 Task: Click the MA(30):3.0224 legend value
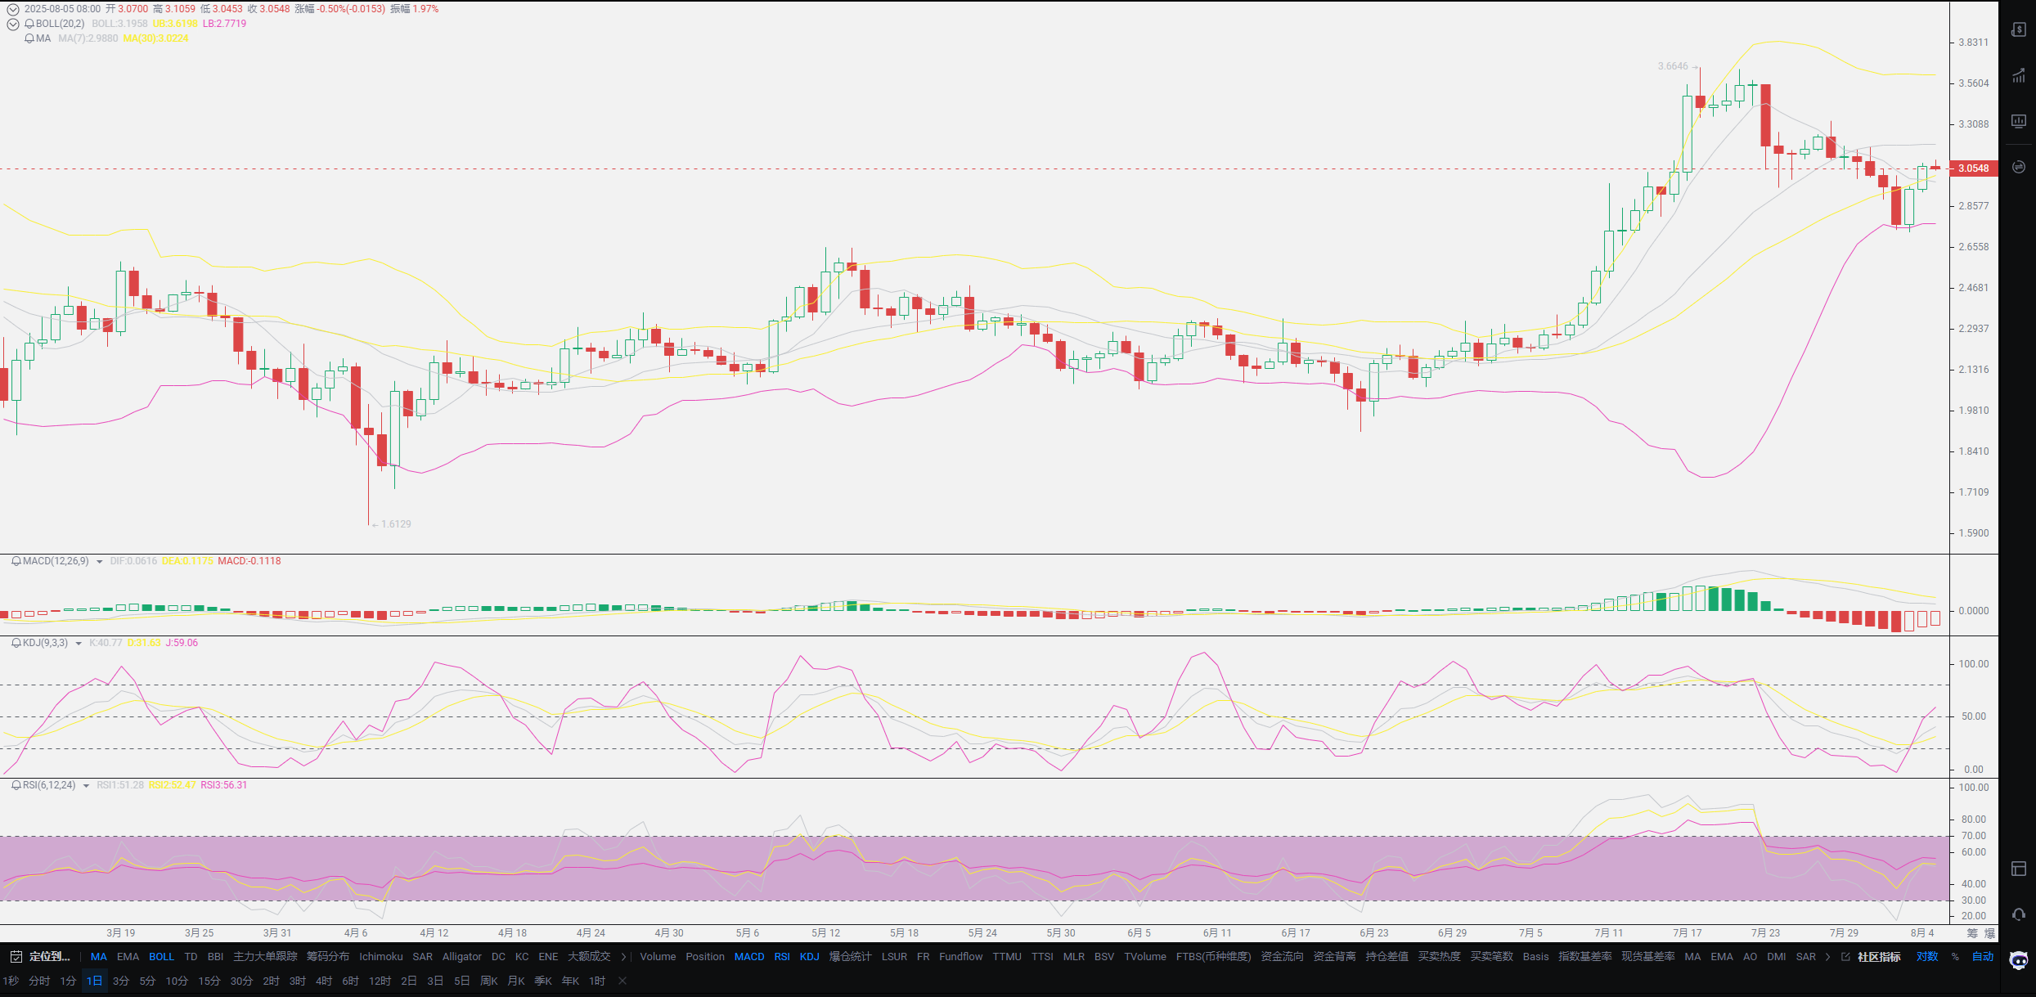(155, 38)
